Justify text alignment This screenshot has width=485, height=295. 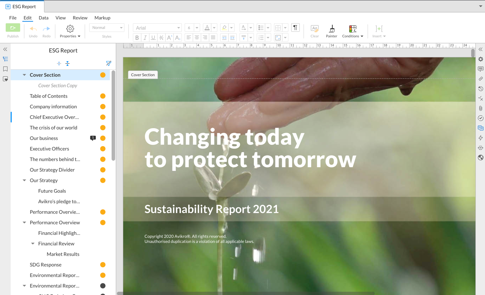tap(213, 38)
